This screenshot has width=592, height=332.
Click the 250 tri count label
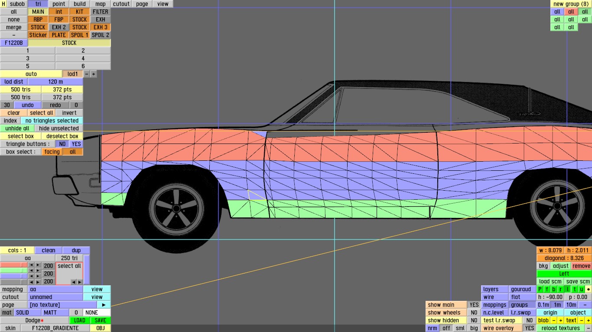(69, 258)
